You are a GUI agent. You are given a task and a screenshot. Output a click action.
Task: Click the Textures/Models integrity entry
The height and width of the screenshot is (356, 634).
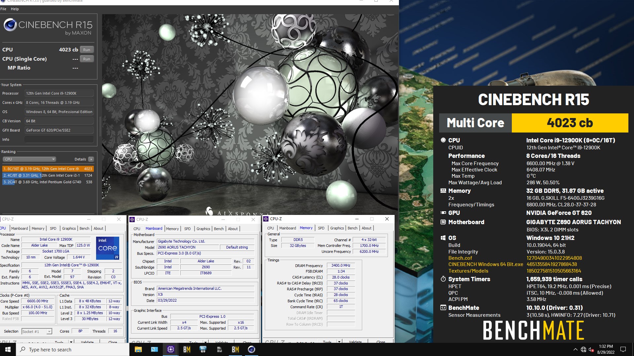[468, 271]
